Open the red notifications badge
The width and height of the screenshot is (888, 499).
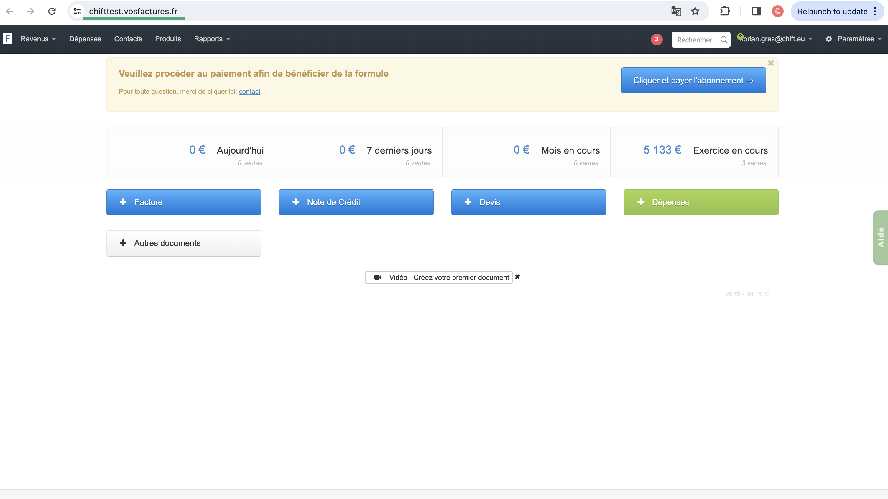656,39
